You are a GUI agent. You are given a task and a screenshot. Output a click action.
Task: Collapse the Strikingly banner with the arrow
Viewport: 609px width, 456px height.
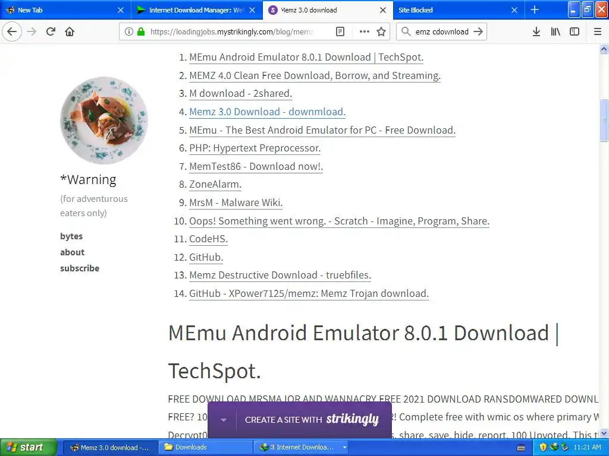point(224,420)
